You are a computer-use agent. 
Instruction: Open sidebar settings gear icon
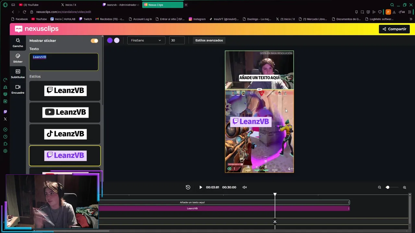point(5,151)
